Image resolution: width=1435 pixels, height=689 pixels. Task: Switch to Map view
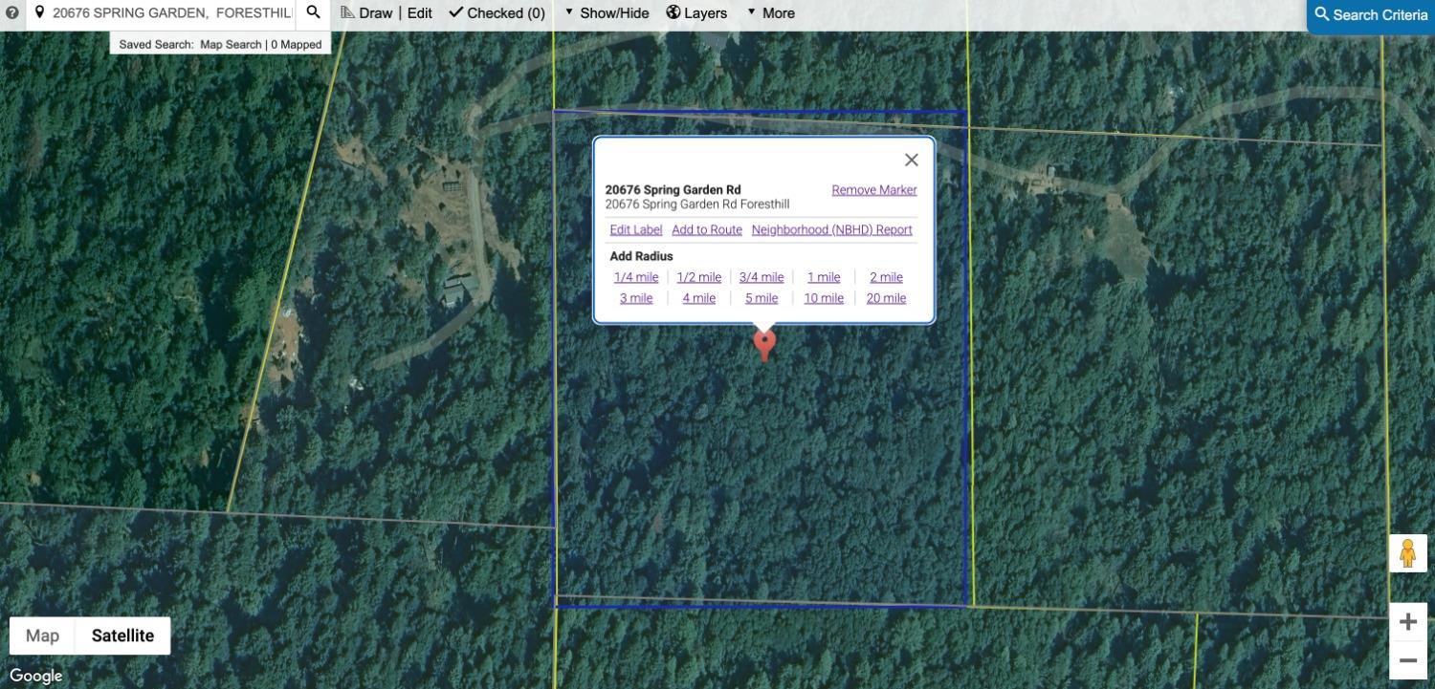(42, 635)
